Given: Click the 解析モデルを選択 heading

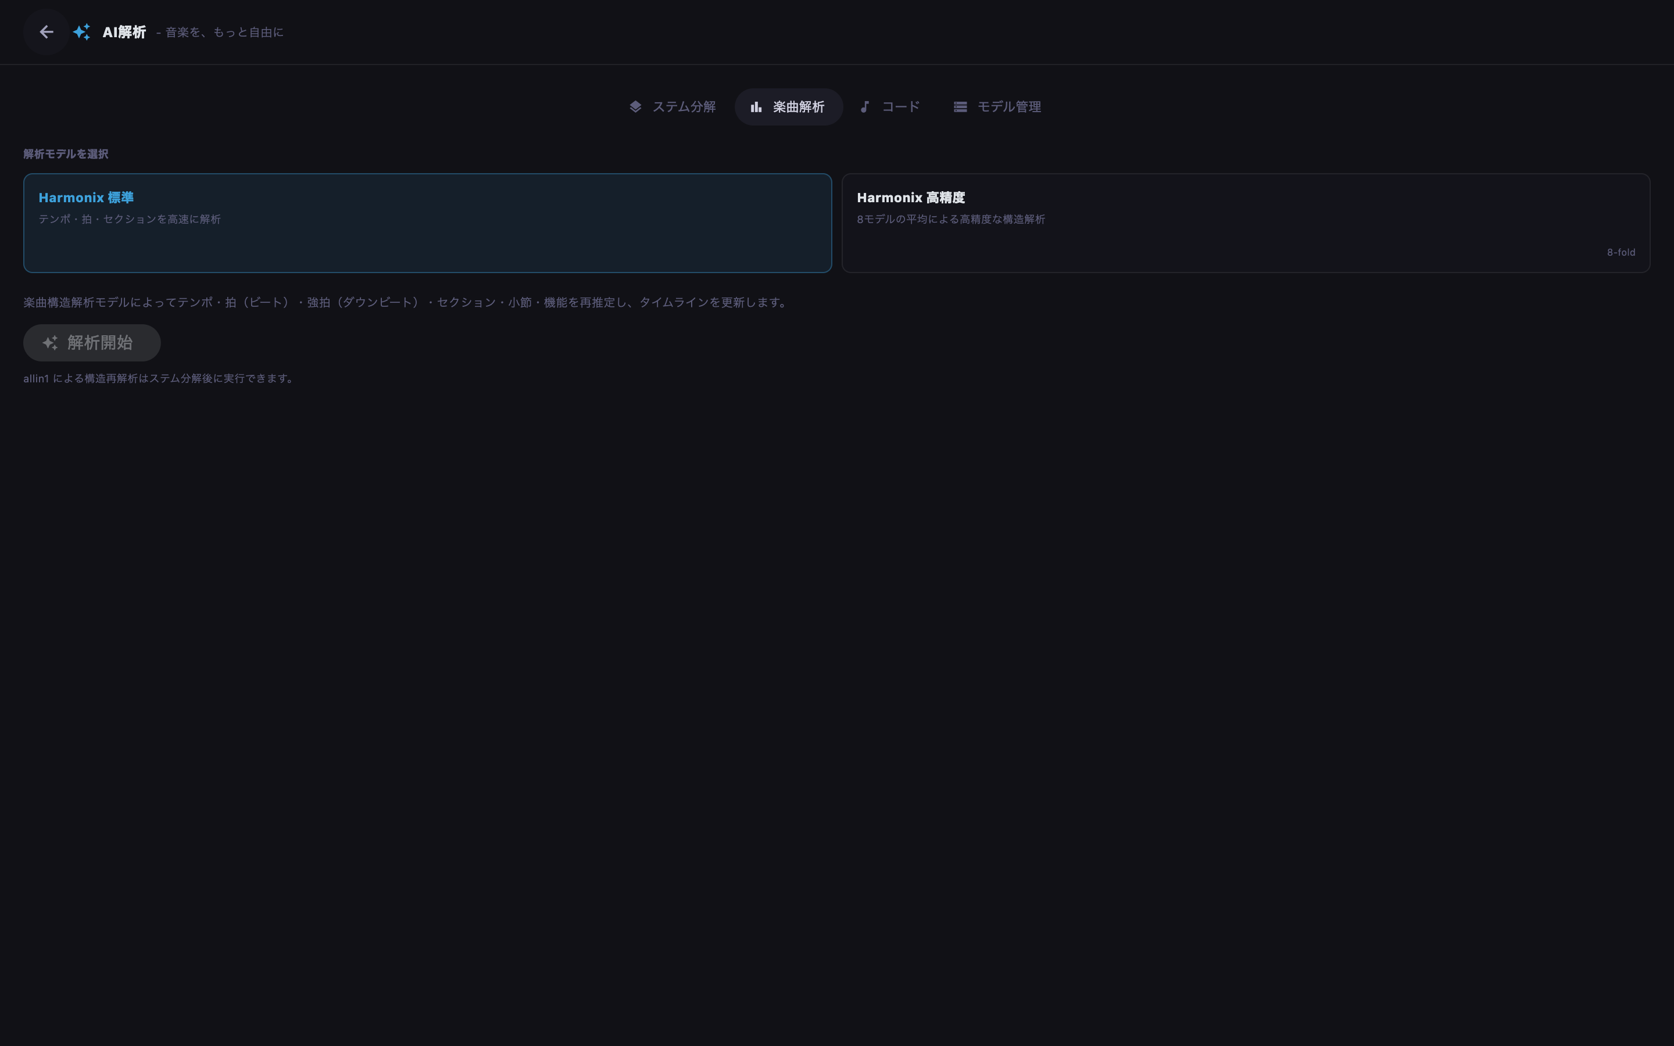Looking at the screenshot, I should coord(66,153).
